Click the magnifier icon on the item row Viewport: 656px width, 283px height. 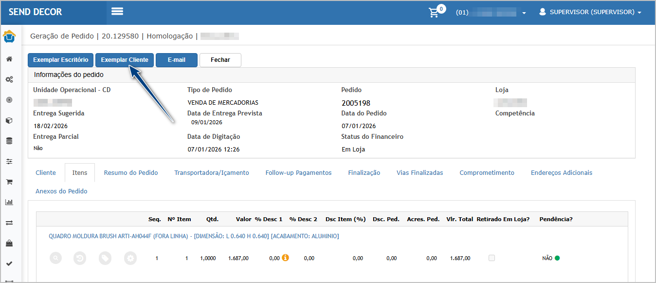point(56,258)
